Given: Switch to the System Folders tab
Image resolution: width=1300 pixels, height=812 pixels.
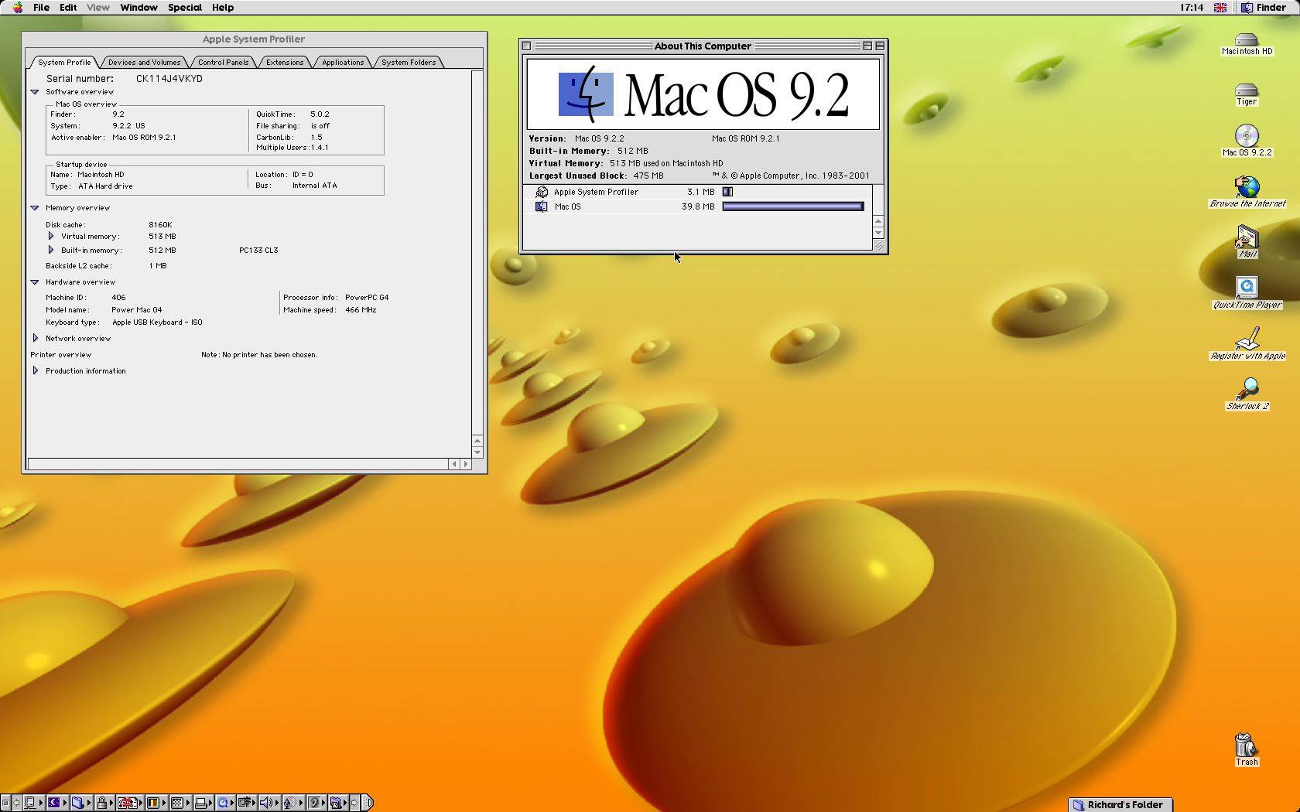Looking at the screenshot, I should tap(409, 62).
